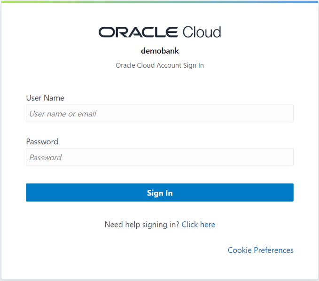Click the User name or email placeholder text
This screenshot has width=319, height=281.
pyautogui.click(x=63, y=114)
